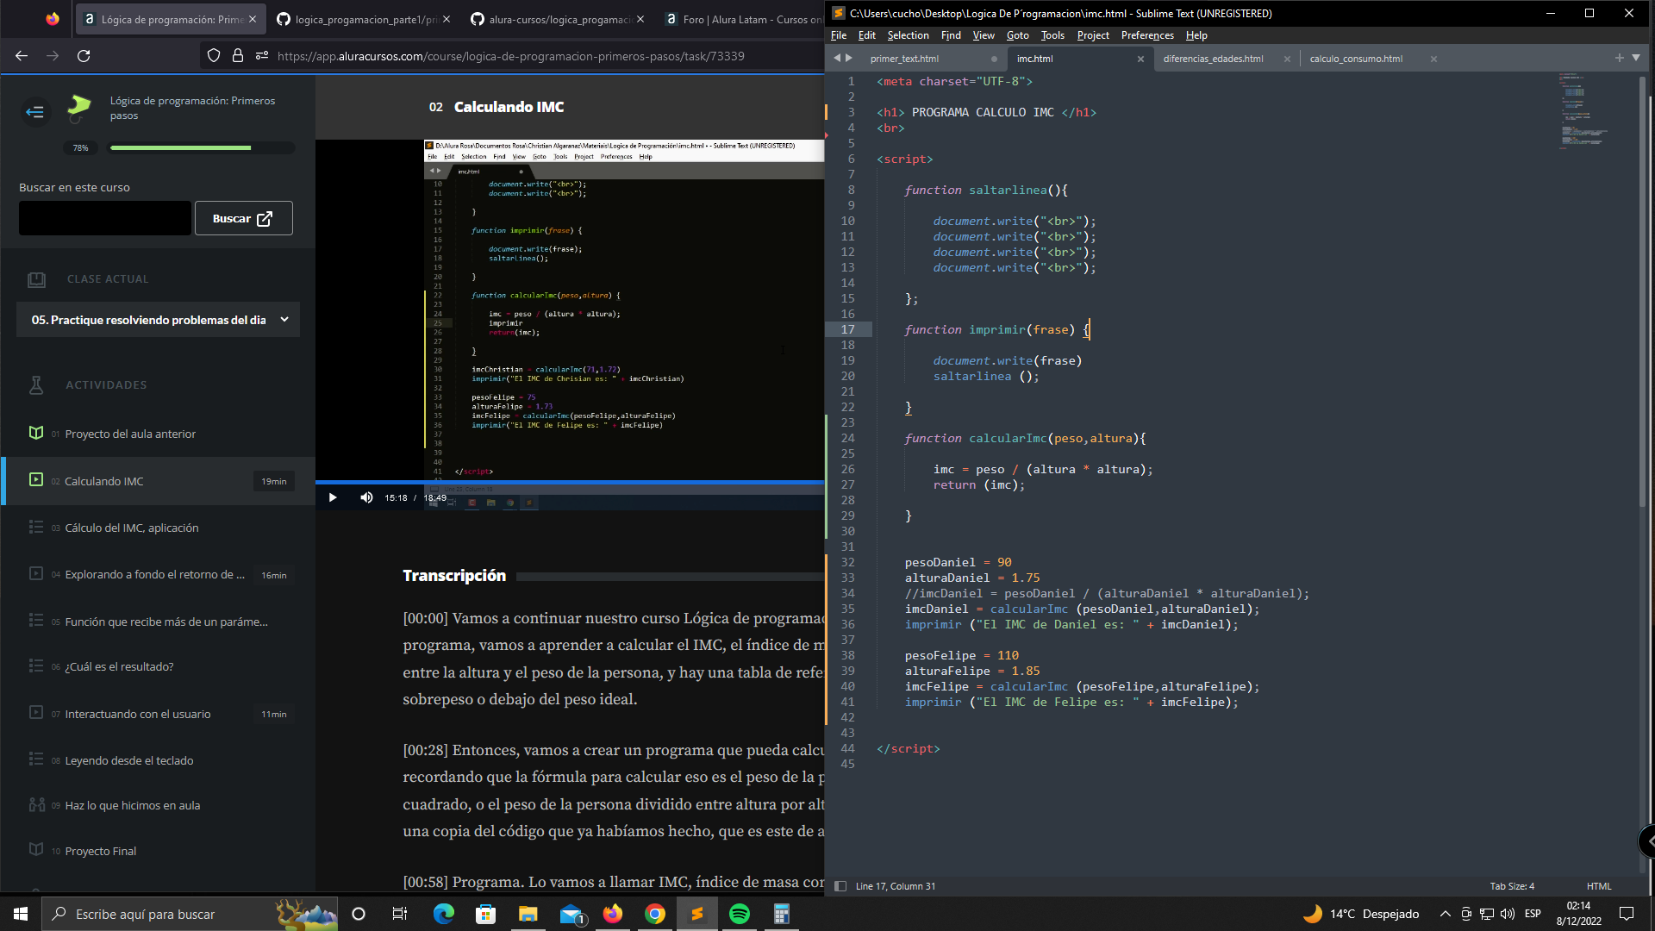1655x931 pixels.
Task: Open the Sublime Text Project menu
Action: 1093,35
